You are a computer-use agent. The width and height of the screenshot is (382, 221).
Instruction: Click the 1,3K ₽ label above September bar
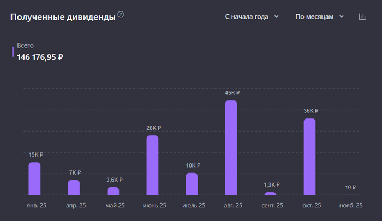click(271, 184)
